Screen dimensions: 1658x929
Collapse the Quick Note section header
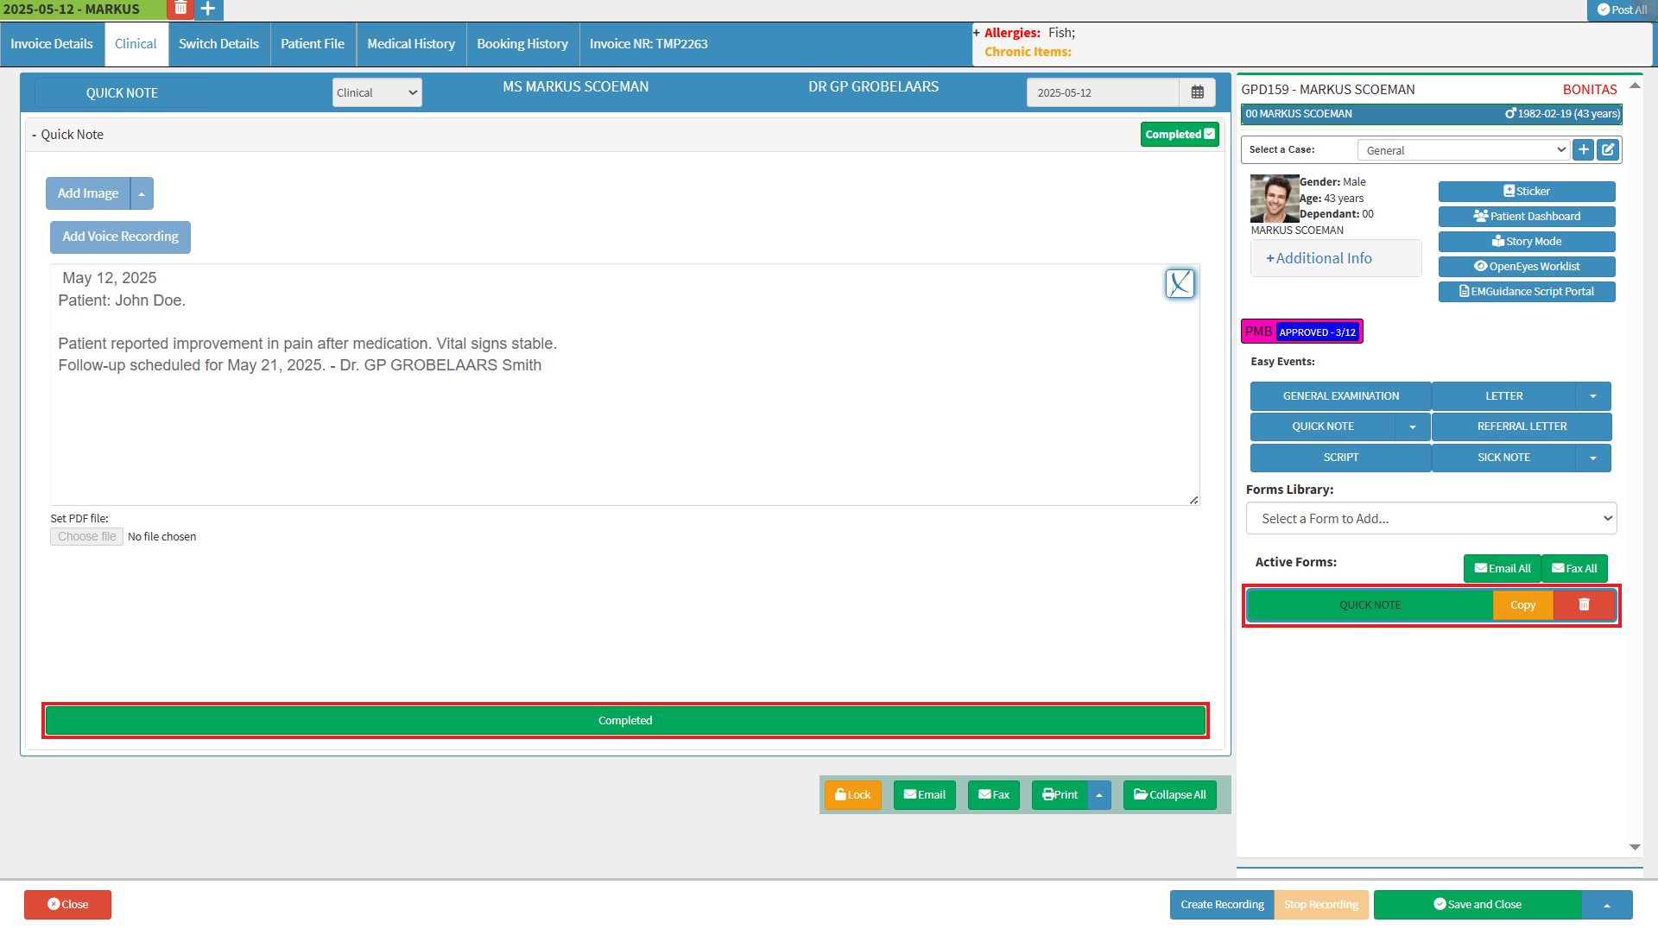(67, 135)
